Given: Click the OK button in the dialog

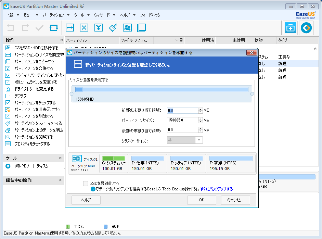Looking at the screenshot, I should [x=202, y=200].
